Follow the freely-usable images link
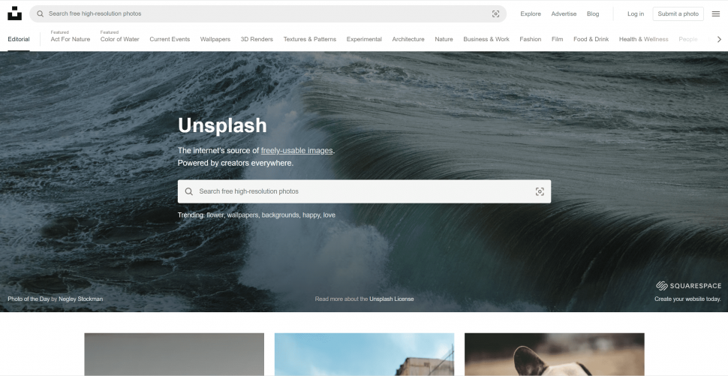The width and height of the screenshot is (728, 376). coord(296,150)
